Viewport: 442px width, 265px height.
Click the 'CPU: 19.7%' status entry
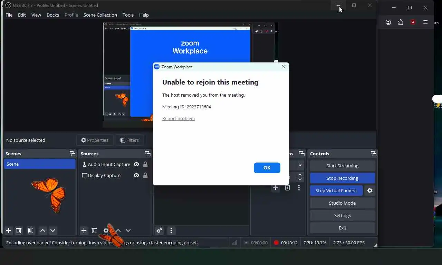[315, 243]
